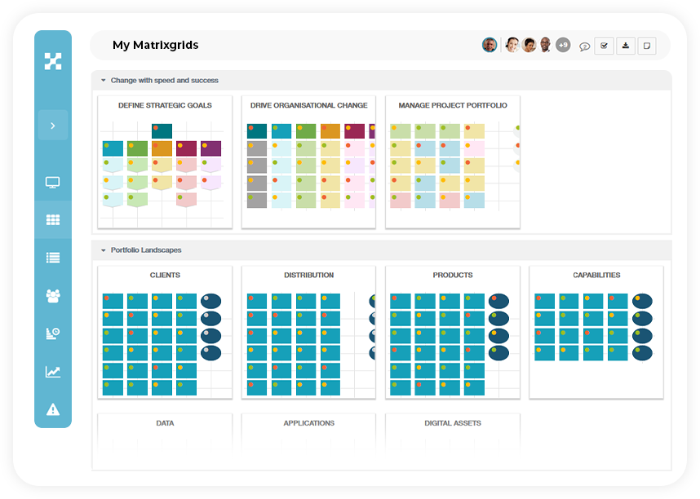Open the Define Strategic Goals matrixgrid
This screenshot has height=499, width=700.
click(x=165, y=162)
